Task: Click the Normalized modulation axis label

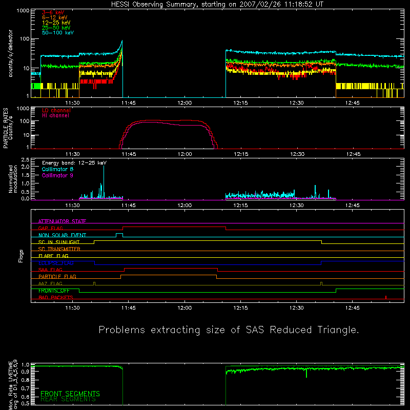Action: [x=12, y=179]
